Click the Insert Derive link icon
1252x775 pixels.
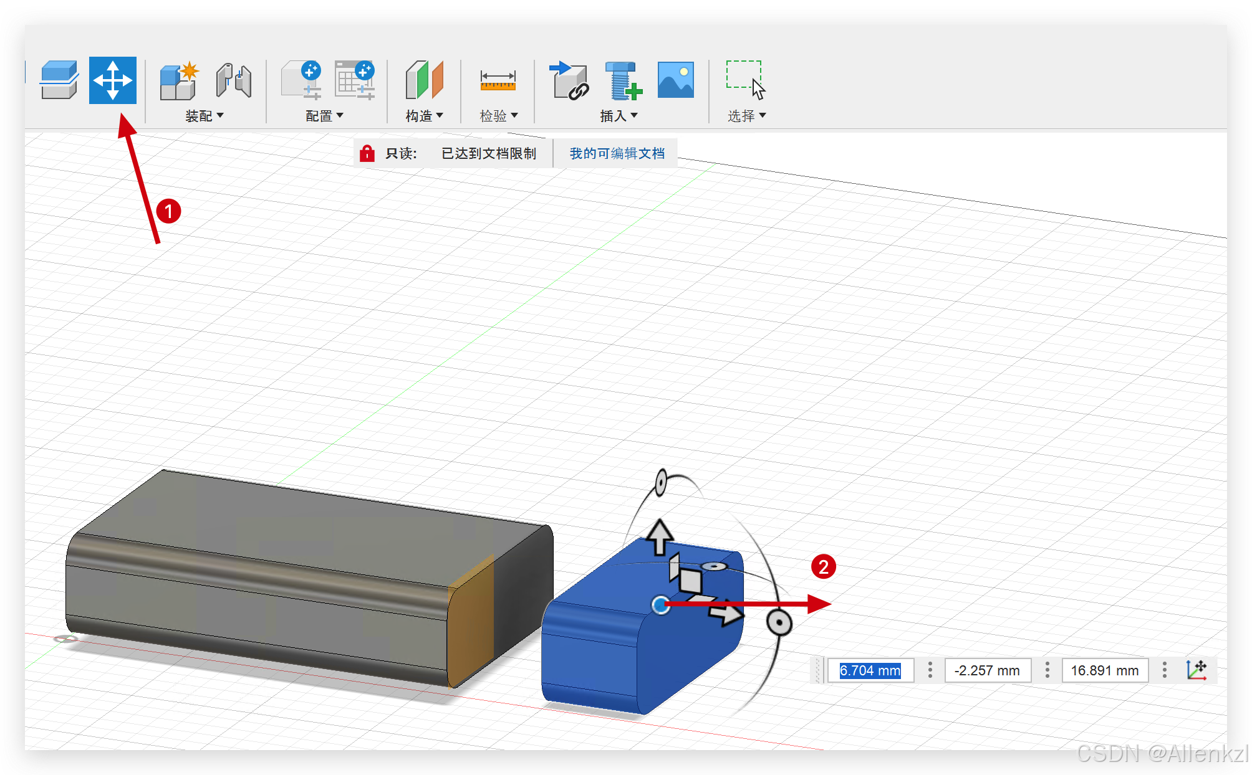pos(569,81)
